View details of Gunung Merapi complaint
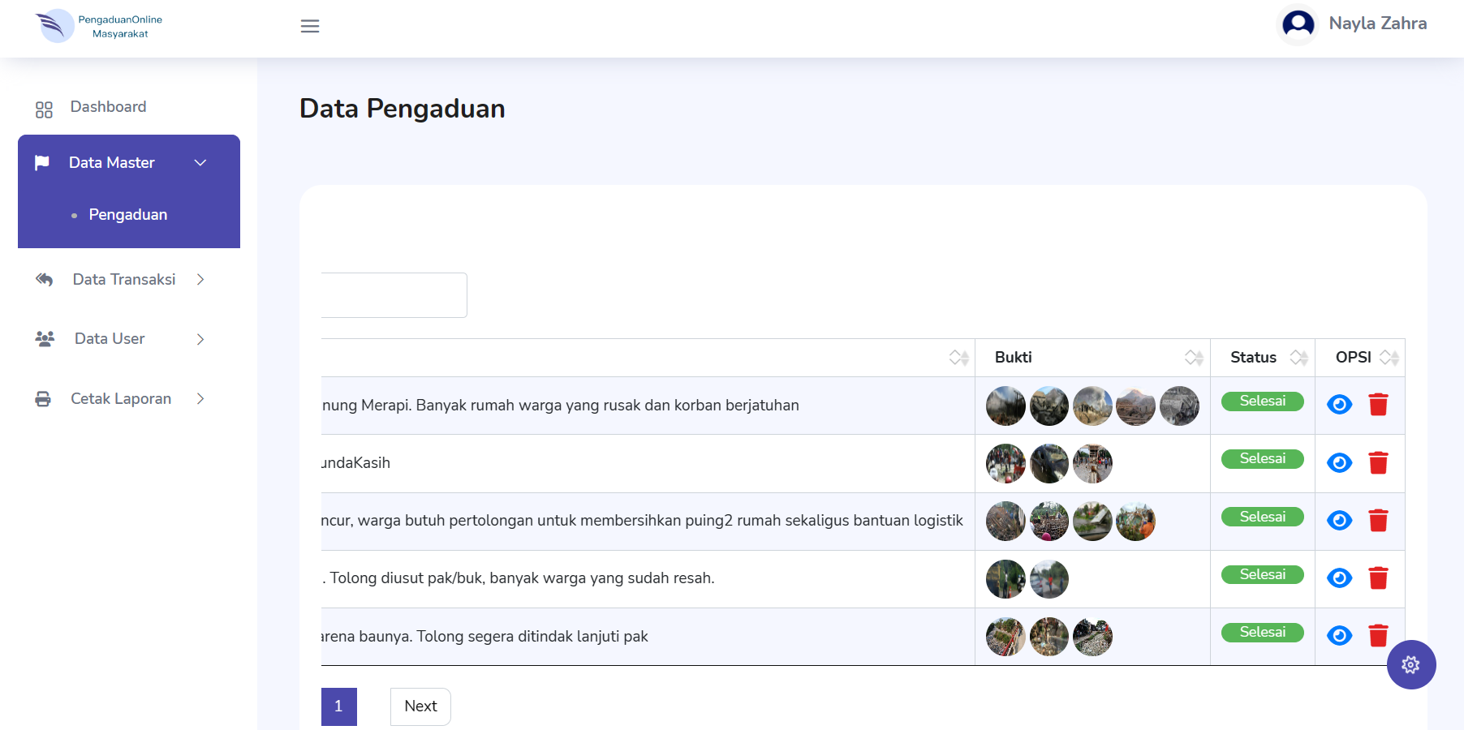Viewport: 1464px width, 730px height. 1339,404
